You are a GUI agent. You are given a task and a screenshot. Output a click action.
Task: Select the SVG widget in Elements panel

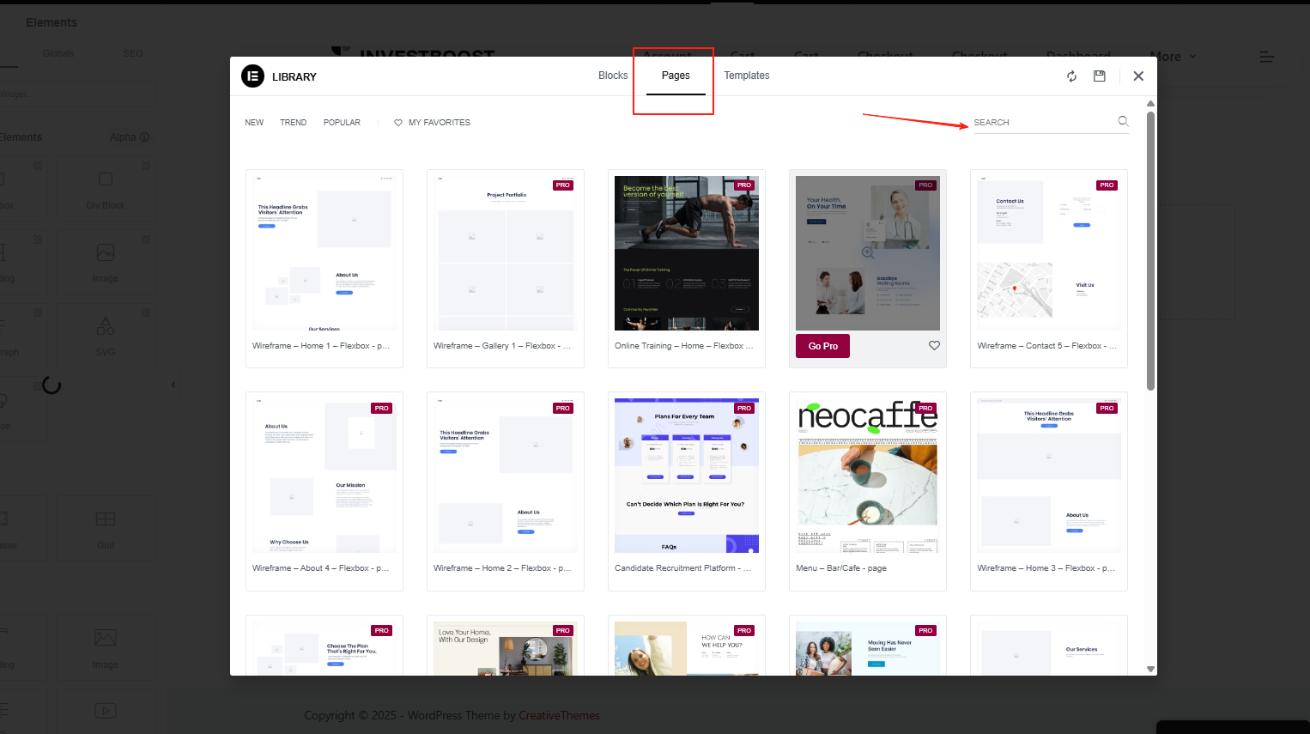tap(106, 334)
